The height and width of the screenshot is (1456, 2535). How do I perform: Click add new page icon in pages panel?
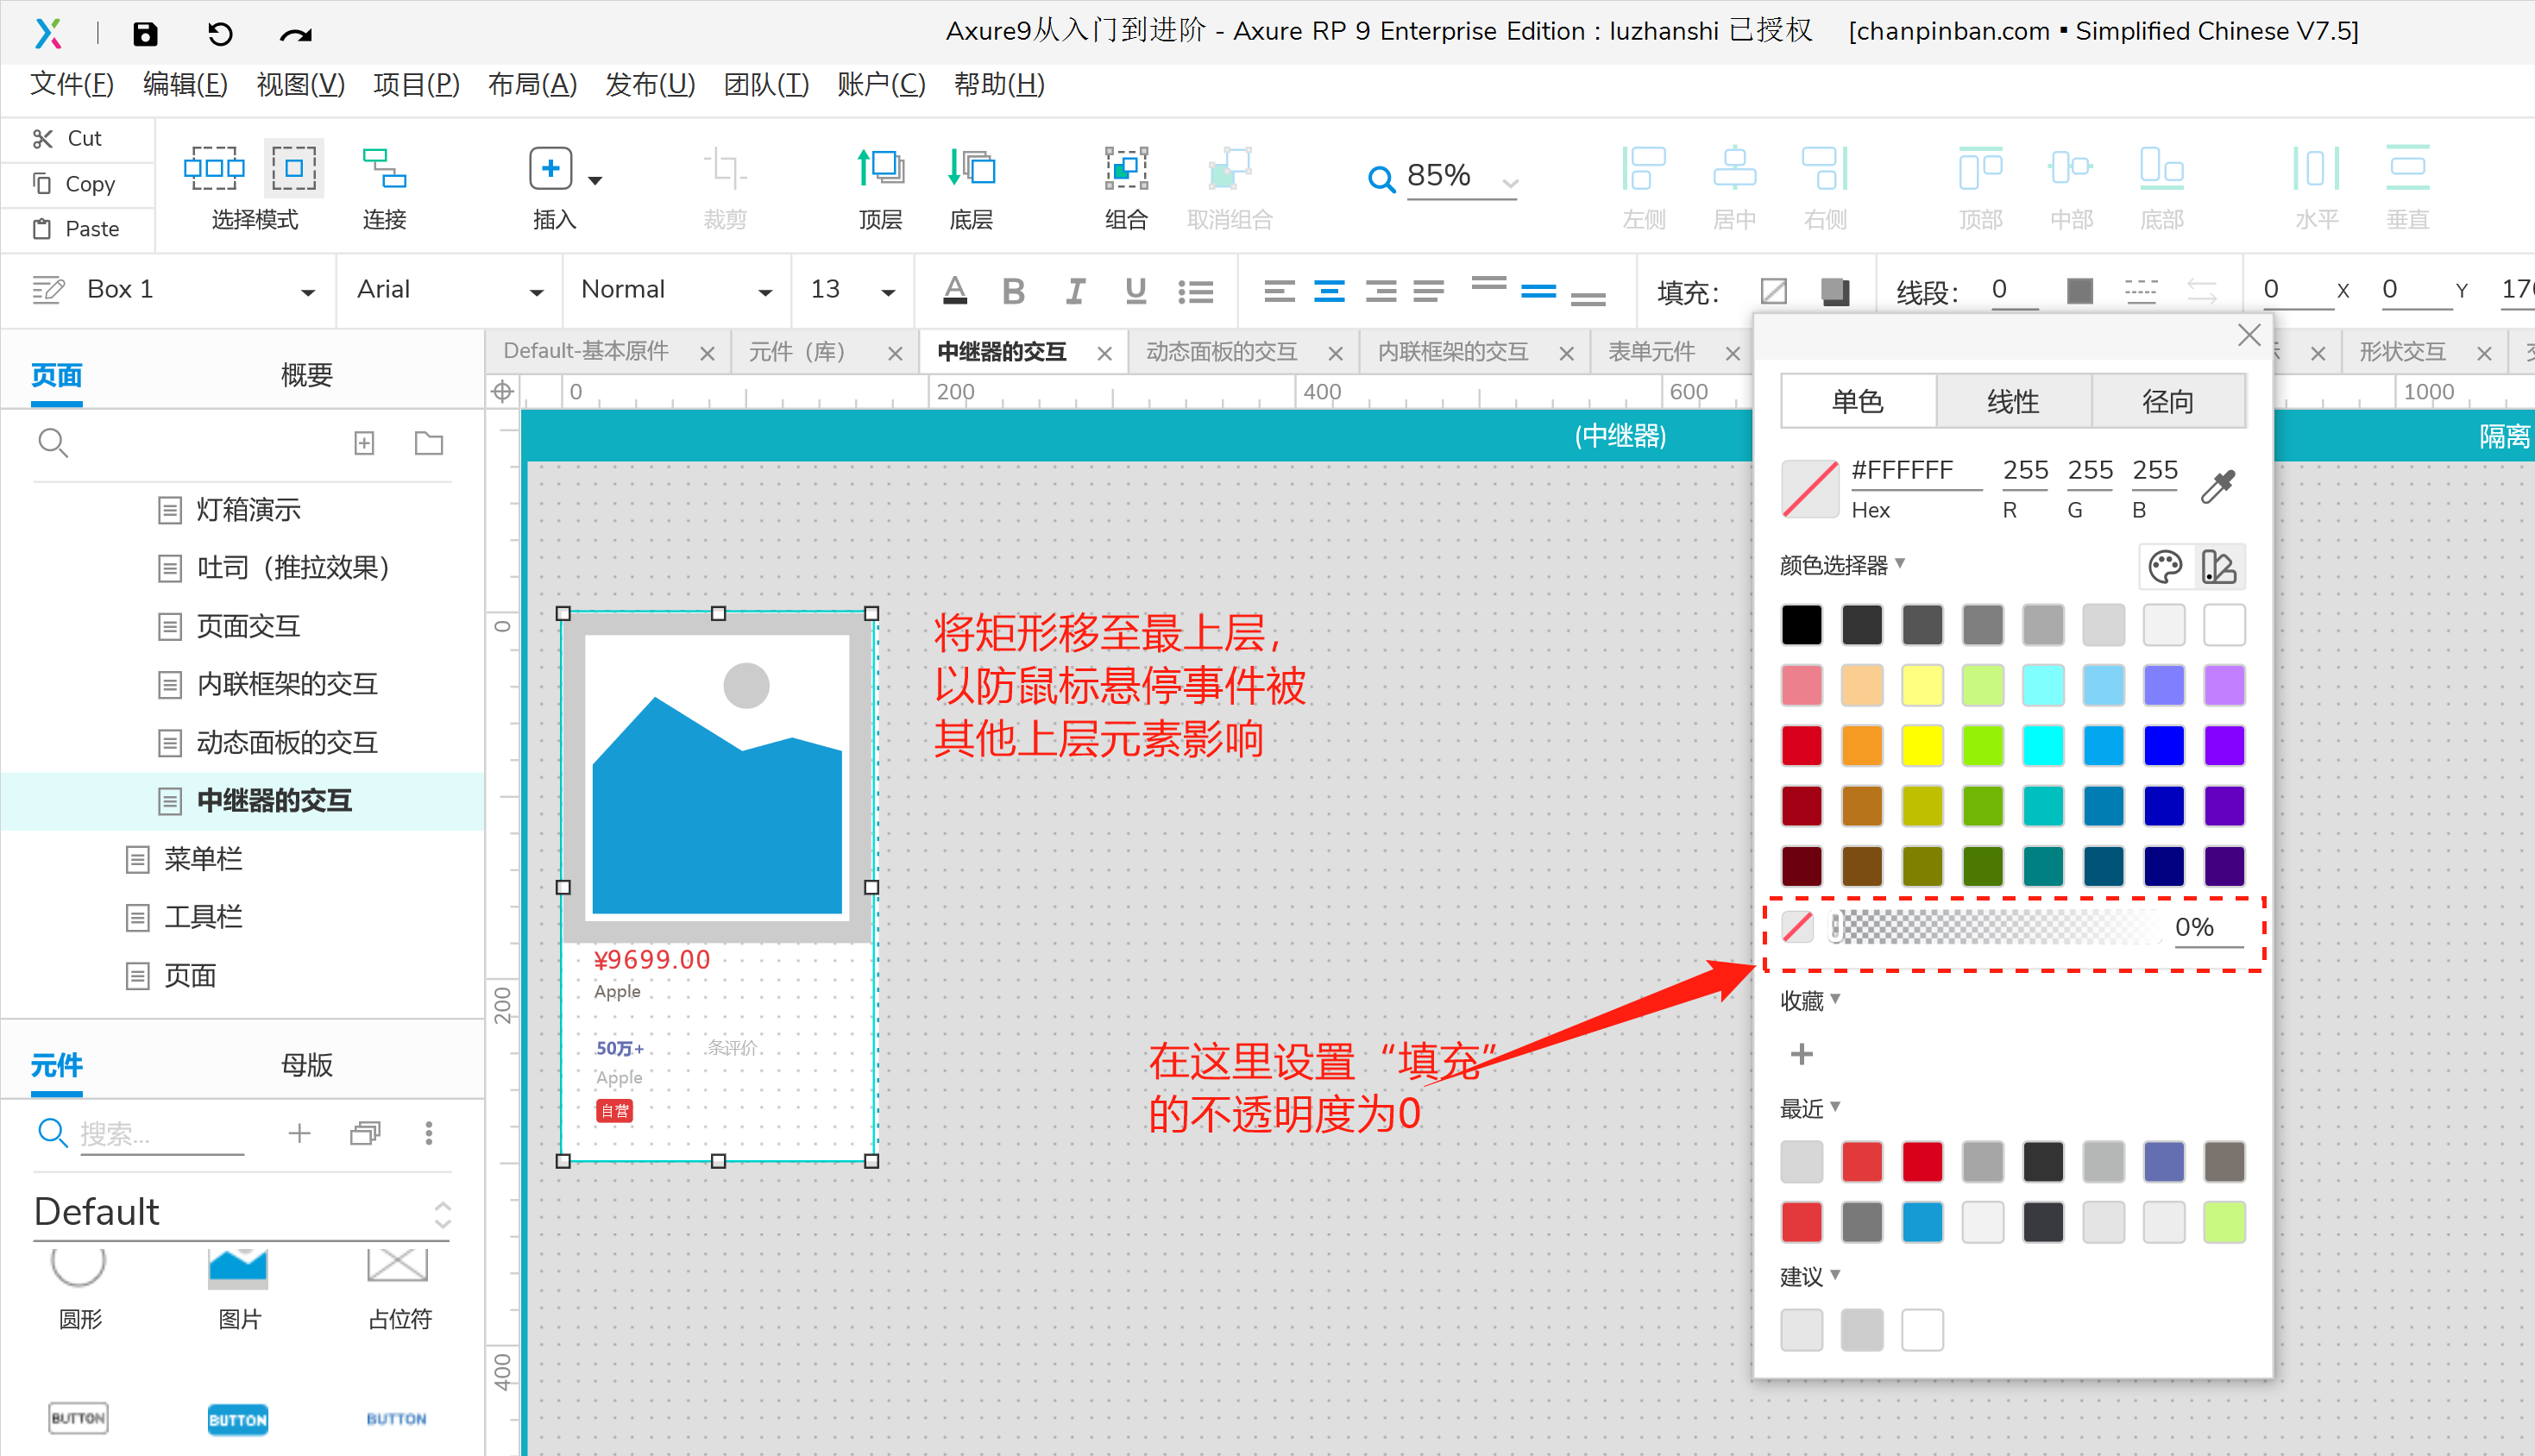point(364,443)
